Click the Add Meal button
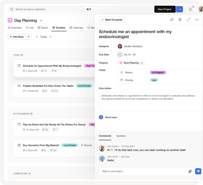The height and width of the screenshot is (185, 203). click(x=16, y=37)
